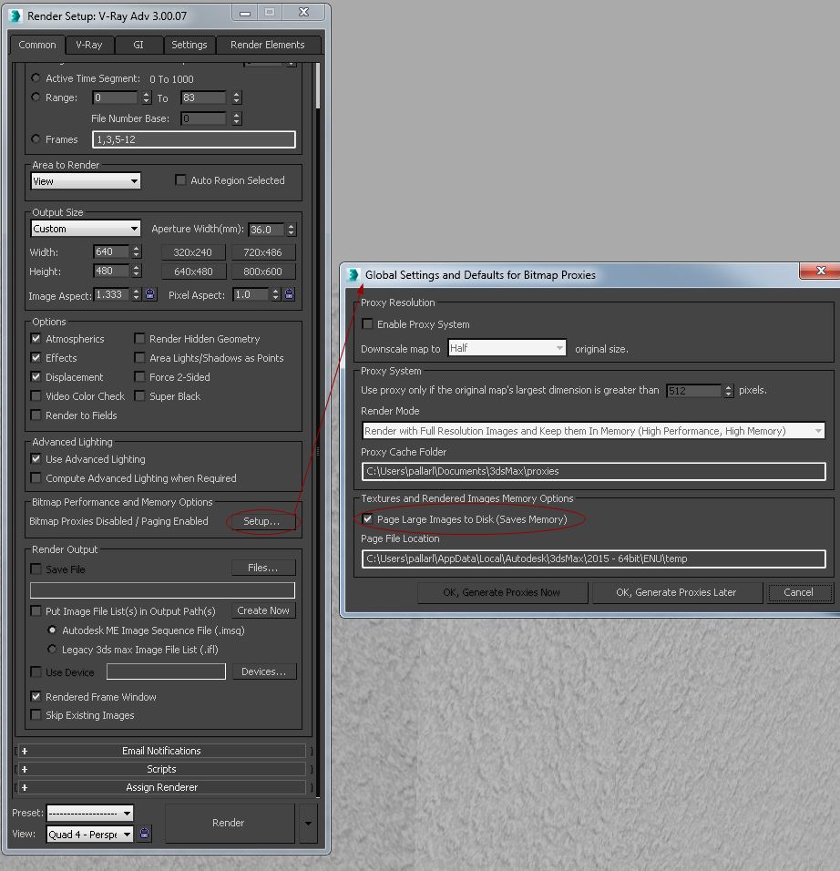Click the Pixel Aspect lock icon

(x=289, y=294)
